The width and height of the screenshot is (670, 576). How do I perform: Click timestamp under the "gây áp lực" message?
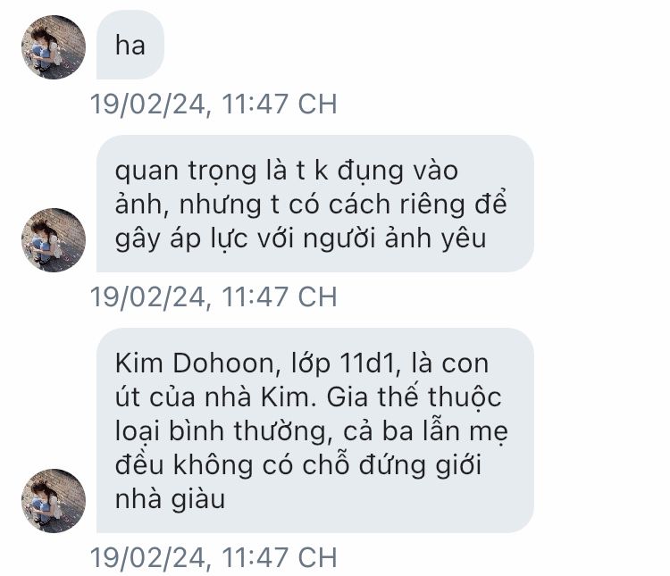tap(214, 296)
